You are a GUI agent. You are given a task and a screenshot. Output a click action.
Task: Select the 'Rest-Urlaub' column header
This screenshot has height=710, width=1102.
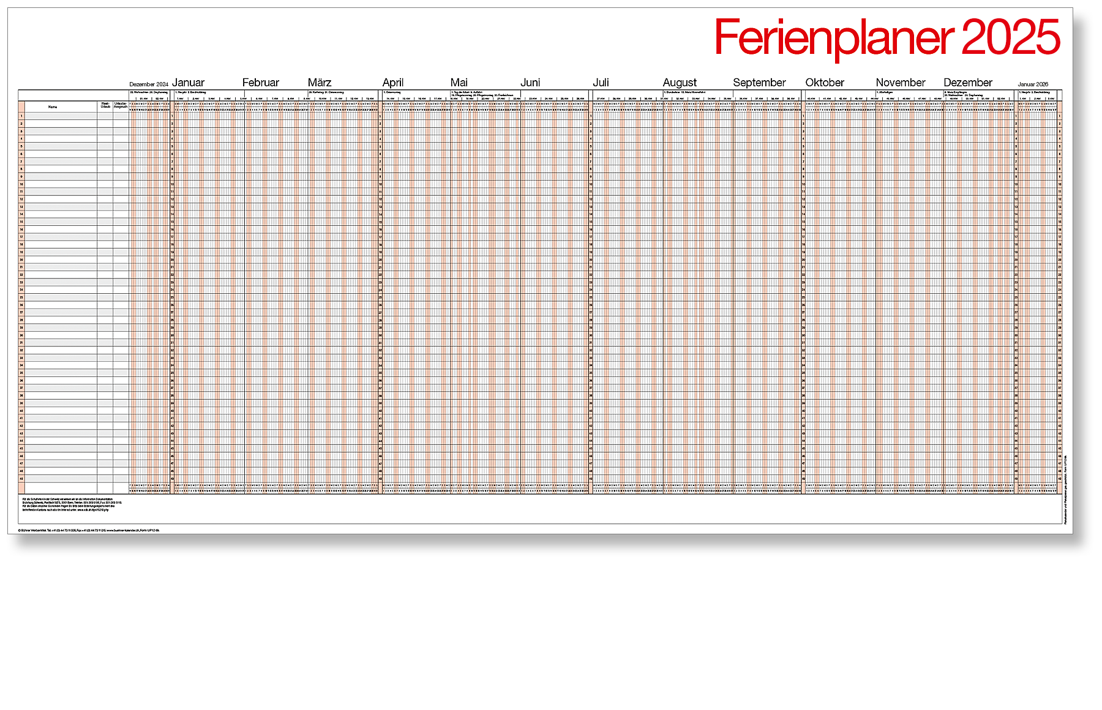pyautogui.click(x=105, y=105)
